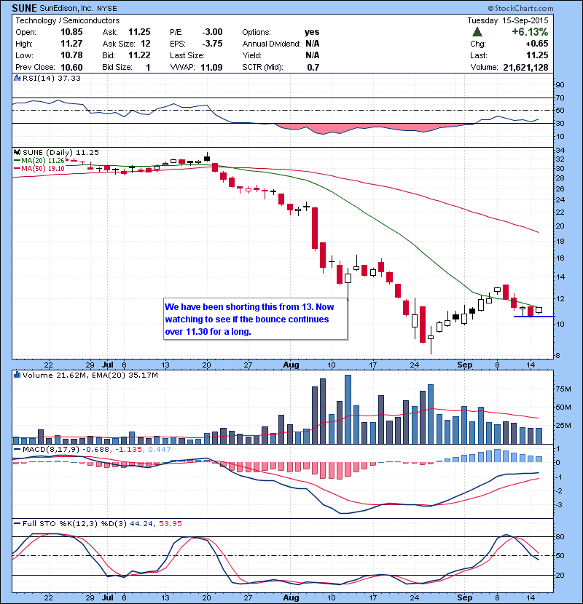
Task: Click the Annual Dividend label
Action: coord(271,44)
